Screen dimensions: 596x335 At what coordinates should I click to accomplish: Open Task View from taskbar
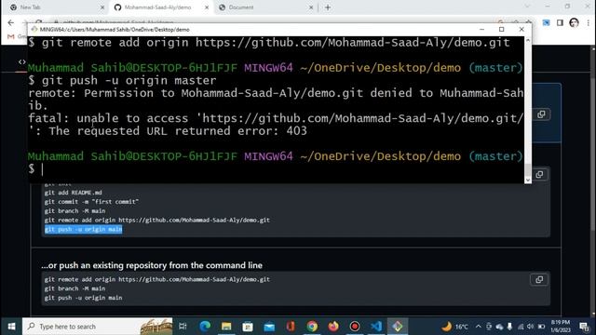(x=183, y=327)
